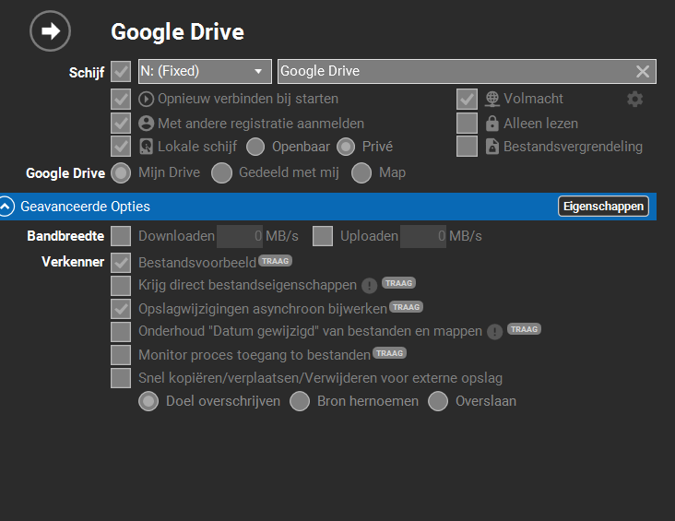Enable Monitor proces toegang to bestanden checkbox
This screenshot has height=521, width=675.
point(121,355)
